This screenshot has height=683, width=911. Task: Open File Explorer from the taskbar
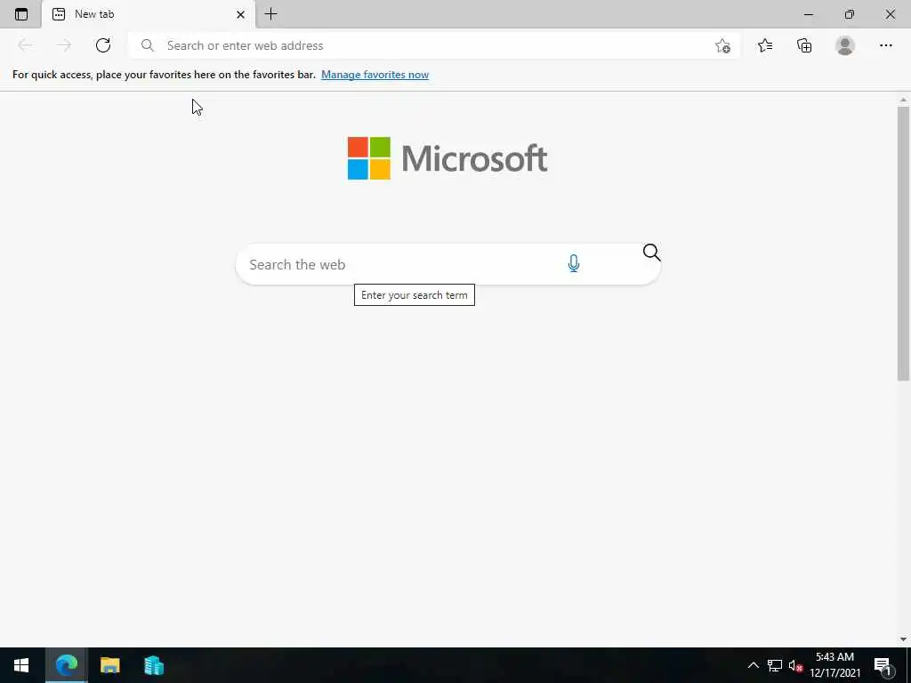tap(109, 665)
